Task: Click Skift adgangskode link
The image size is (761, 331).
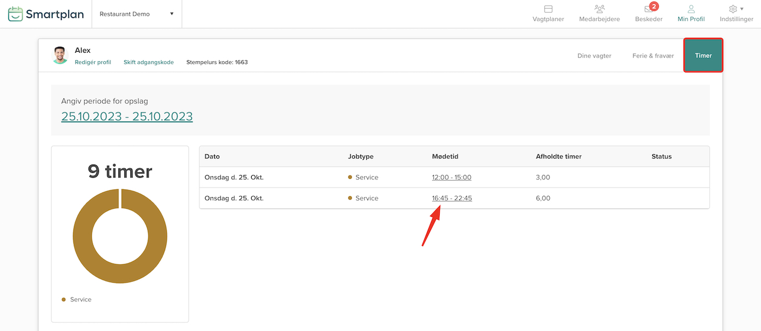Action: click(148, 63)
